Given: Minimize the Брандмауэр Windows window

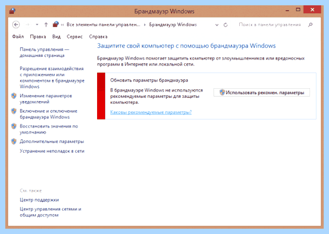Looking at the screenshot, I should (287, 10).
